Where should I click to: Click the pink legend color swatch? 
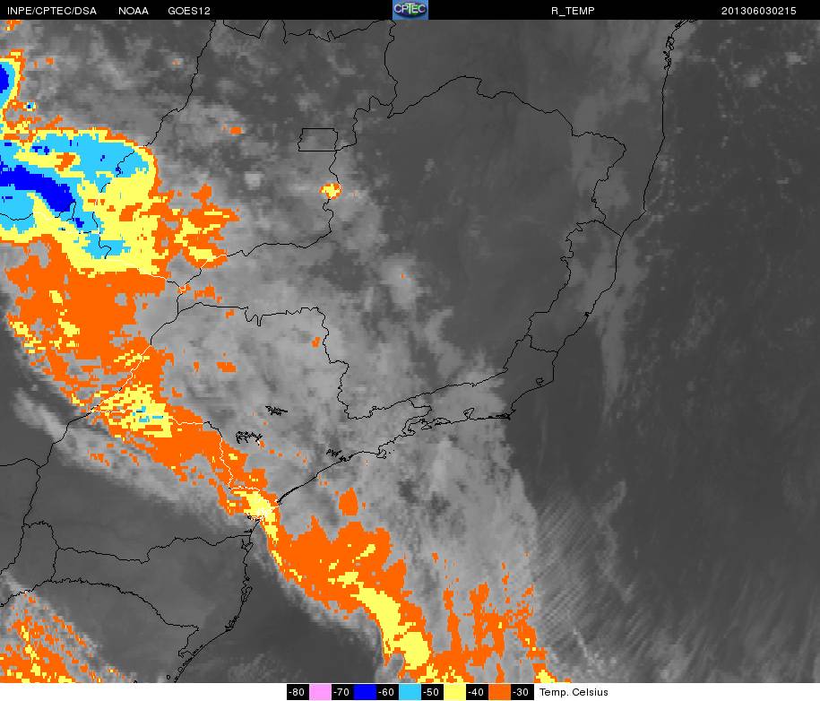pos(320,692)
